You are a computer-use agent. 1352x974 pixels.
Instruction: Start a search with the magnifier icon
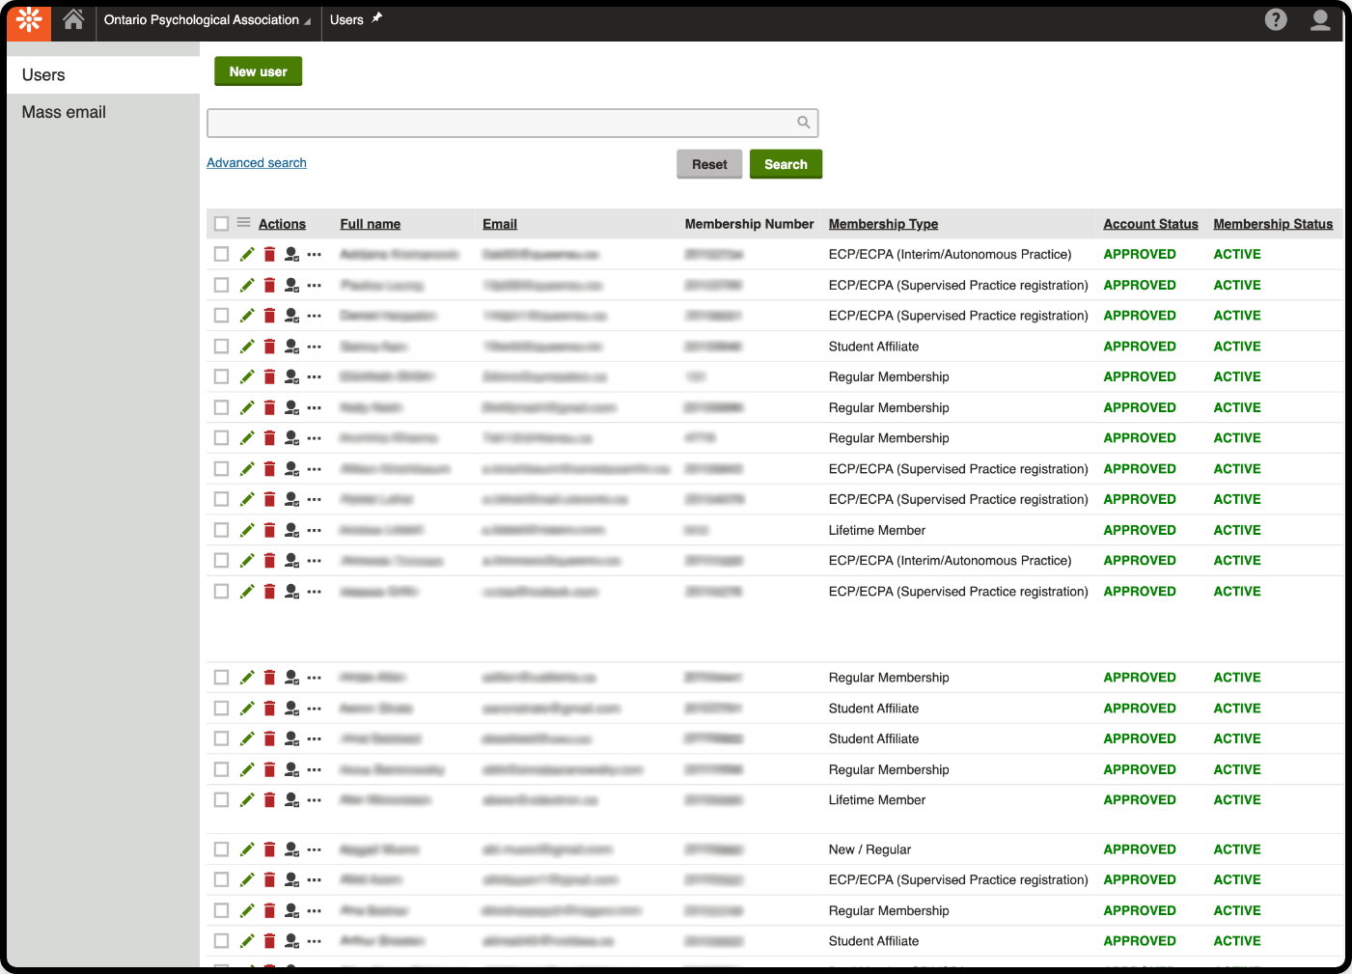[804, 123]
